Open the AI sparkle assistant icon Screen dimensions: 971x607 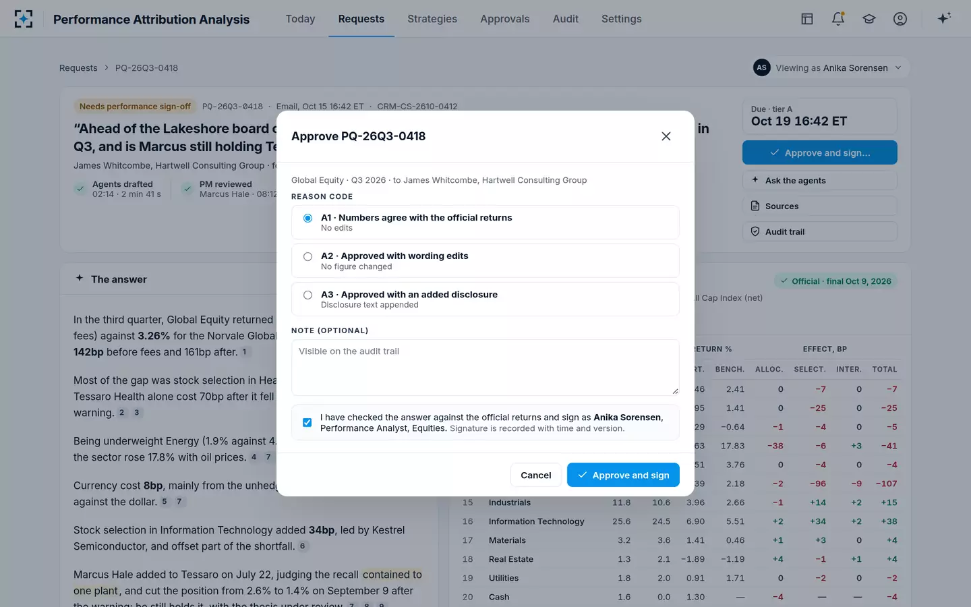(x=944, y=18)
